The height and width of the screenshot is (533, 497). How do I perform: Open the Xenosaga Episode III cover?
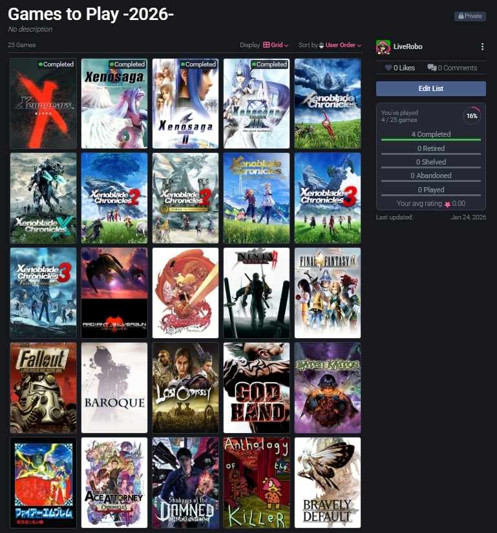[x=257, y=103]
